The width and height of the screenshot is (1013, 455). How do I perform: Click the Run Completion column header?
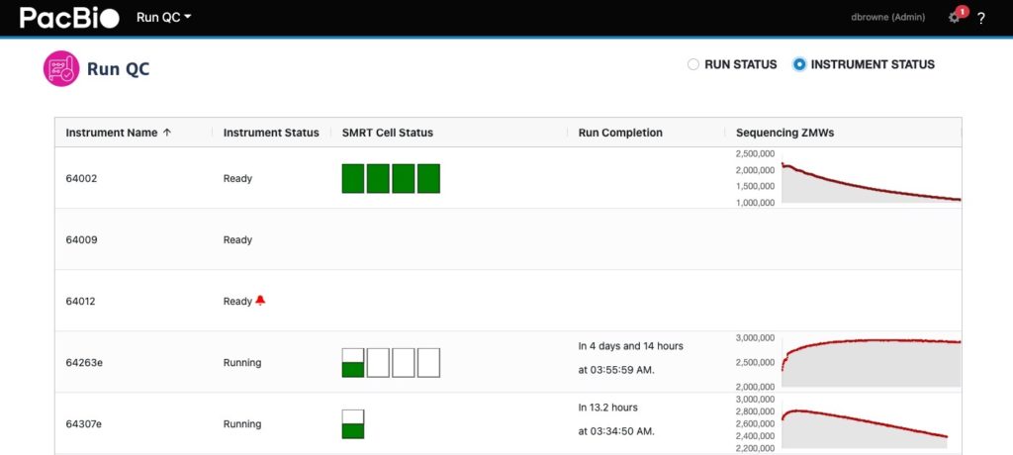(620, 133)
